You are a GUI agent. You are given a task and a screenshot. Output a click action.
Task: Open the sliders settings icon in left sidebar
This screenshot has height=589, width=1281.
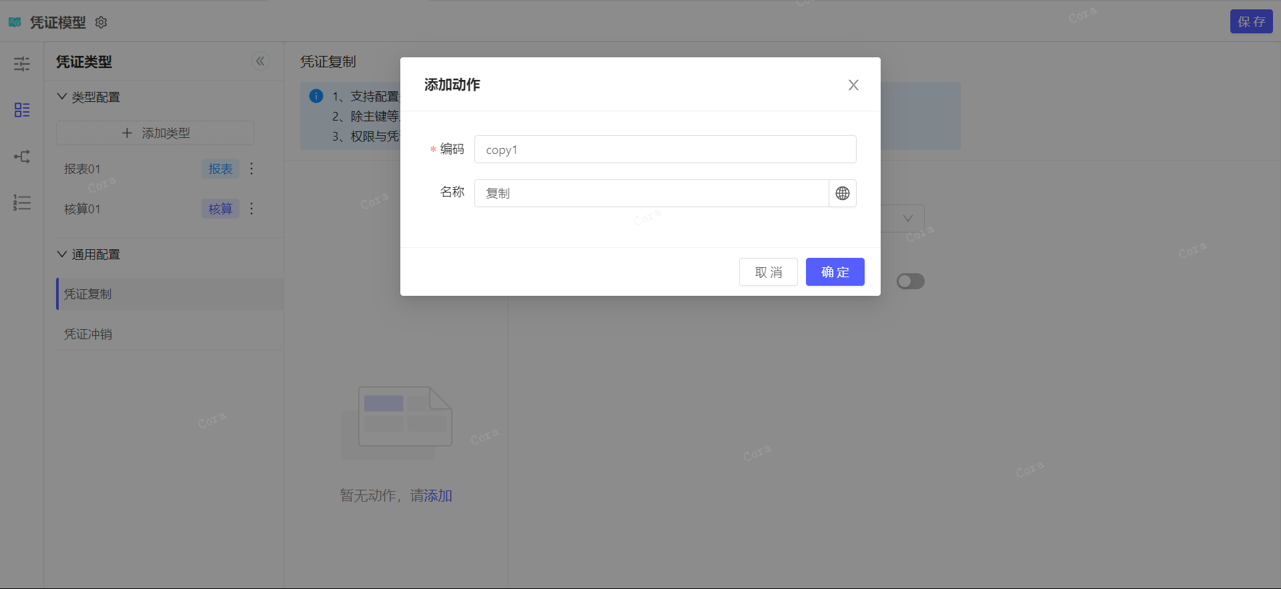click(x=22, y=64)
